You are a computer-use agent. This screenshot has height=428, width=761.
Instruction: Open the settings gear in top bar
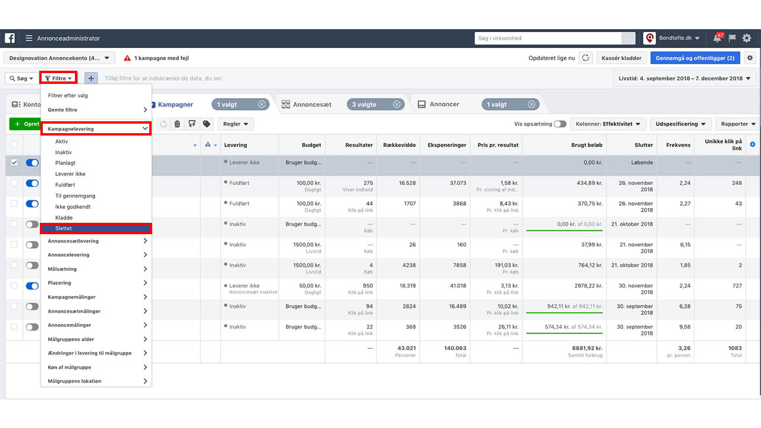pos(747,38)
